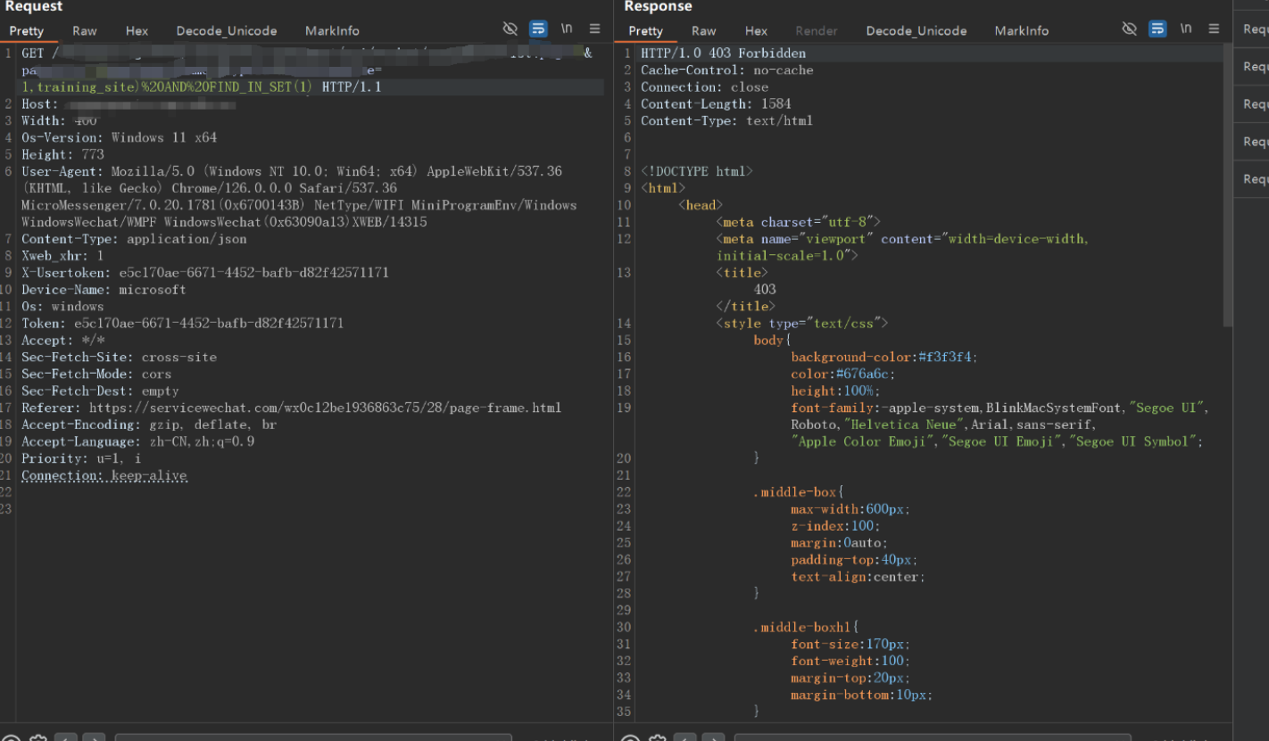Click the Content-Length: 1584 response line
Image resolution: width=1269 pixels, height=741 pixels.
pos(716,104)
